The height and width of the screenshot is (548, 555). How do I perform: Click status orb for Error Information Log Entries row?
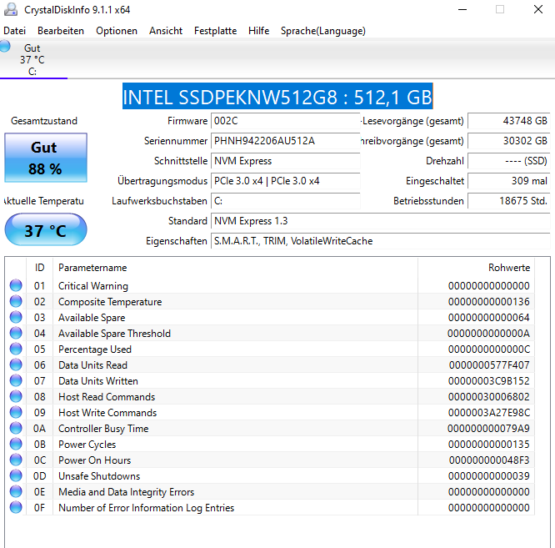click(x=16, y=507)
